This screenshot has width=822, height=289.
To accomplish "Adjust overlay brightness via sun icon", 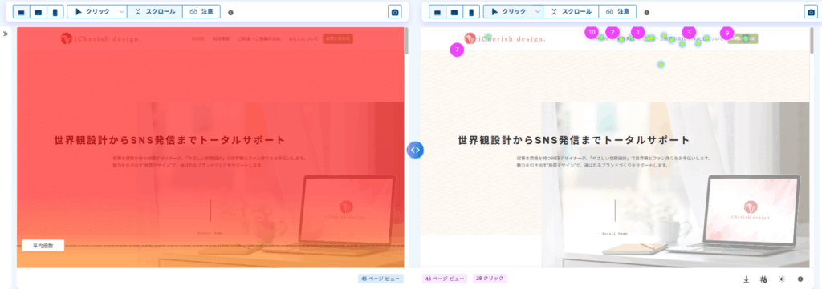I will (x=782, y=279).
